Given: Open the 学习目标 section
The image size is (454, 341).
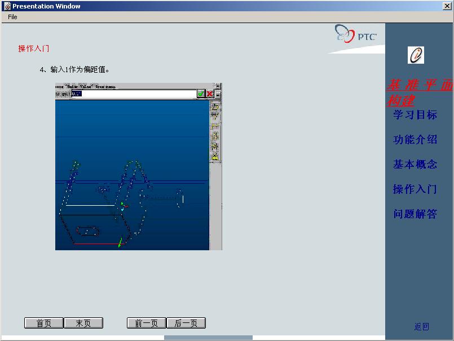Looking at the screenshot, I should tap(415, 115).
